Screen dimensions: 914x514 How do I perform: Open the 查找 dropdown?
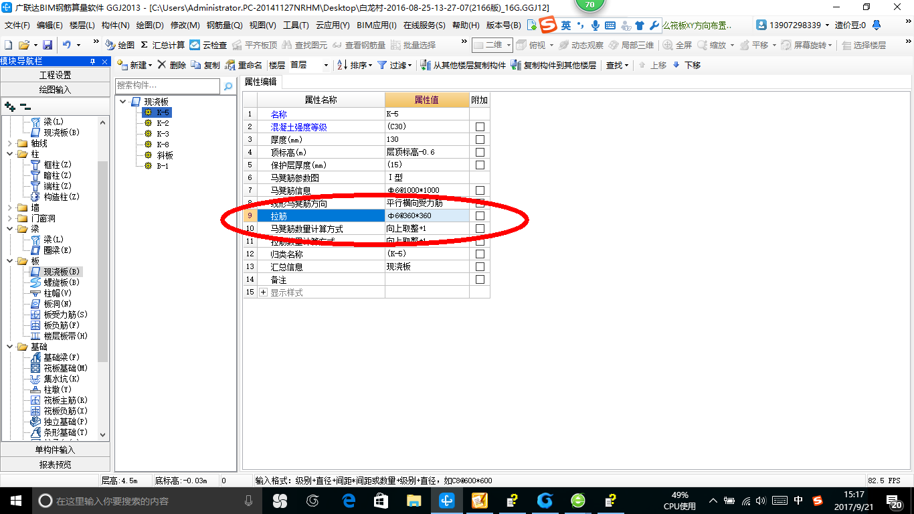coord(617,65)
